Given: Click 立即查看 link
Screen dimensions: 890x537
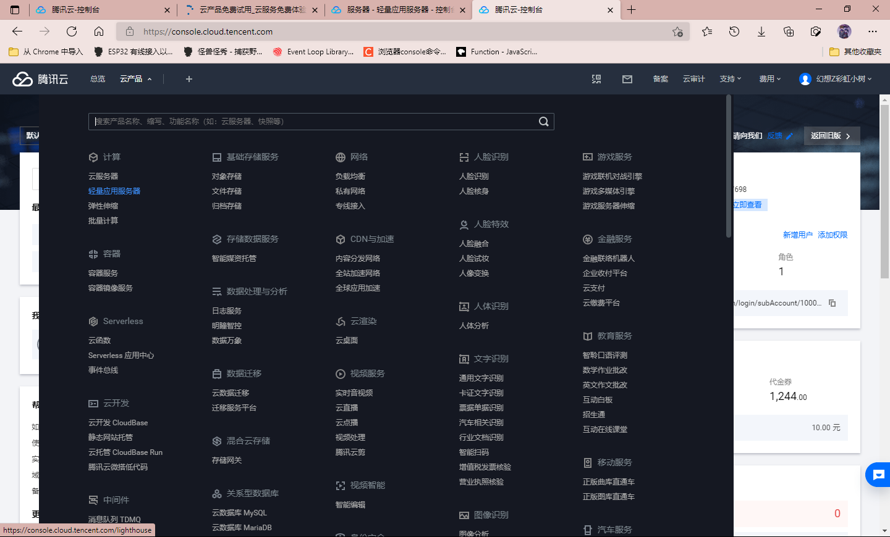Looking at the screenshot, I should click(x=748, y=205).
